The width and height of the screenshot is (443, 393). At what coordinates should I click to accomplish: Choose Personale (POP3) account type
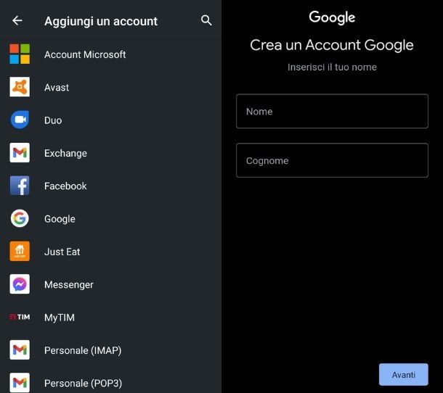pyautogui.click(x=83, y=383)
